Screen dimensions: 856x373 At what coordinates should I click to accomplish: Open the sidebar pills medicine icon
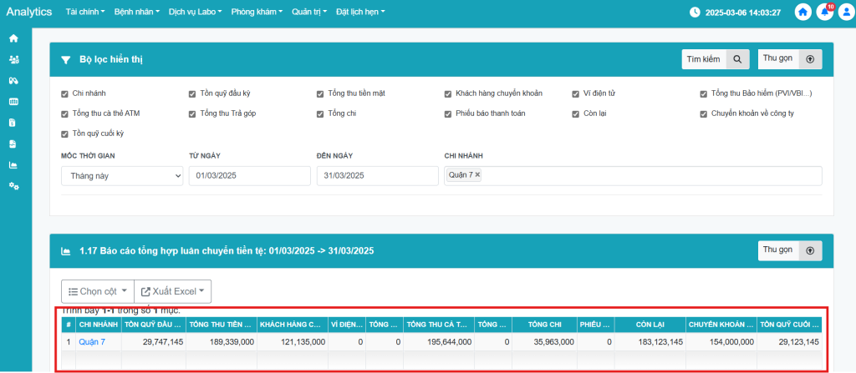13,80
